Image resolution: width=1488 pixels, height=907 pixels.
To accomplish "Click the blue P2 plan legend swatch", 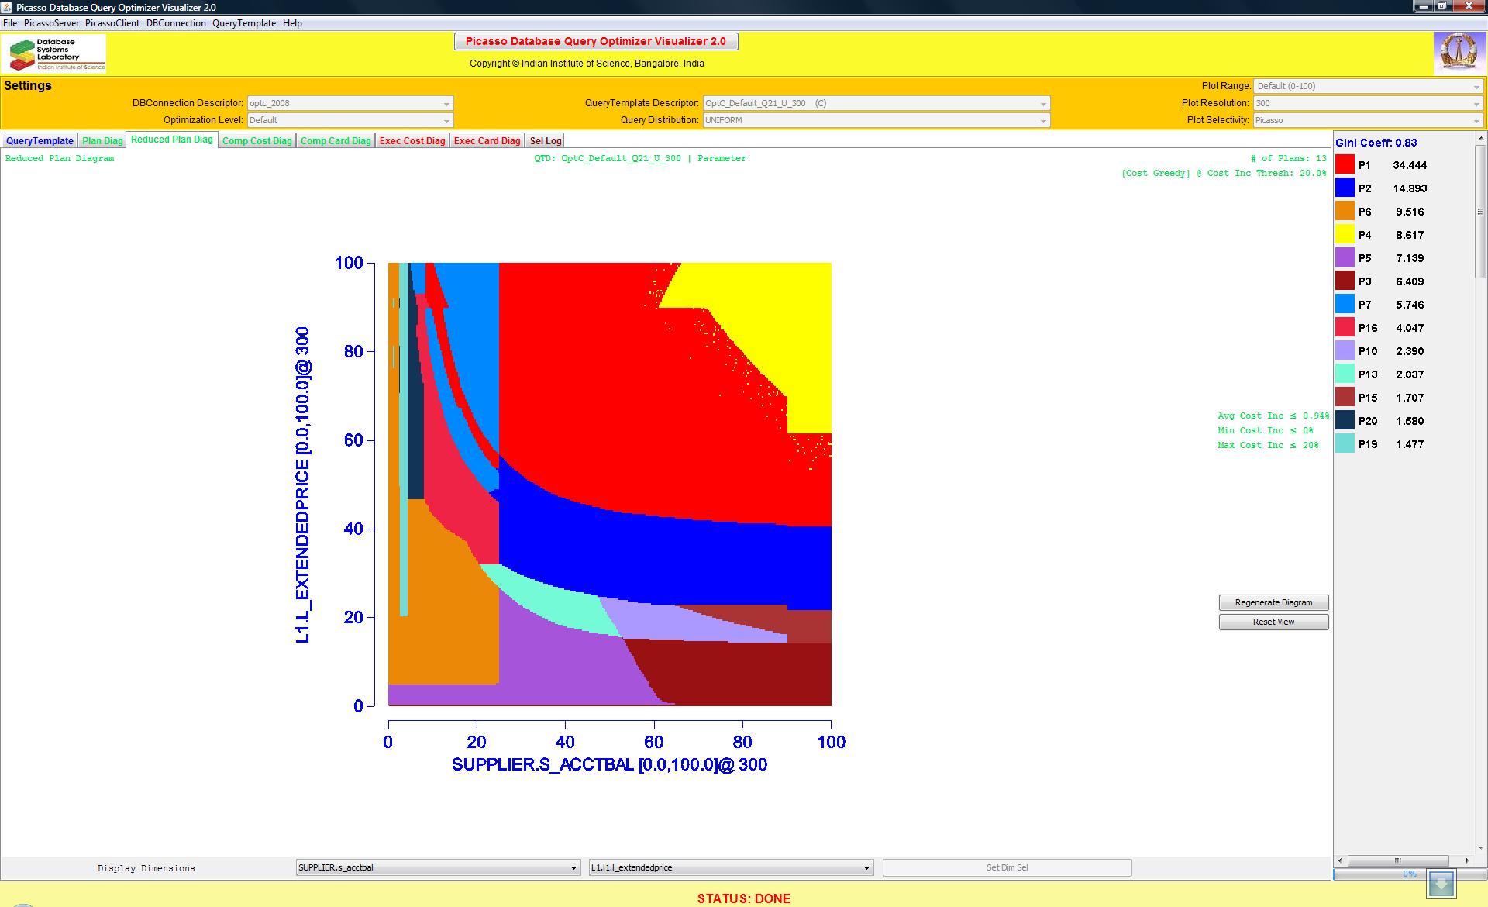I will (1345, 188).
